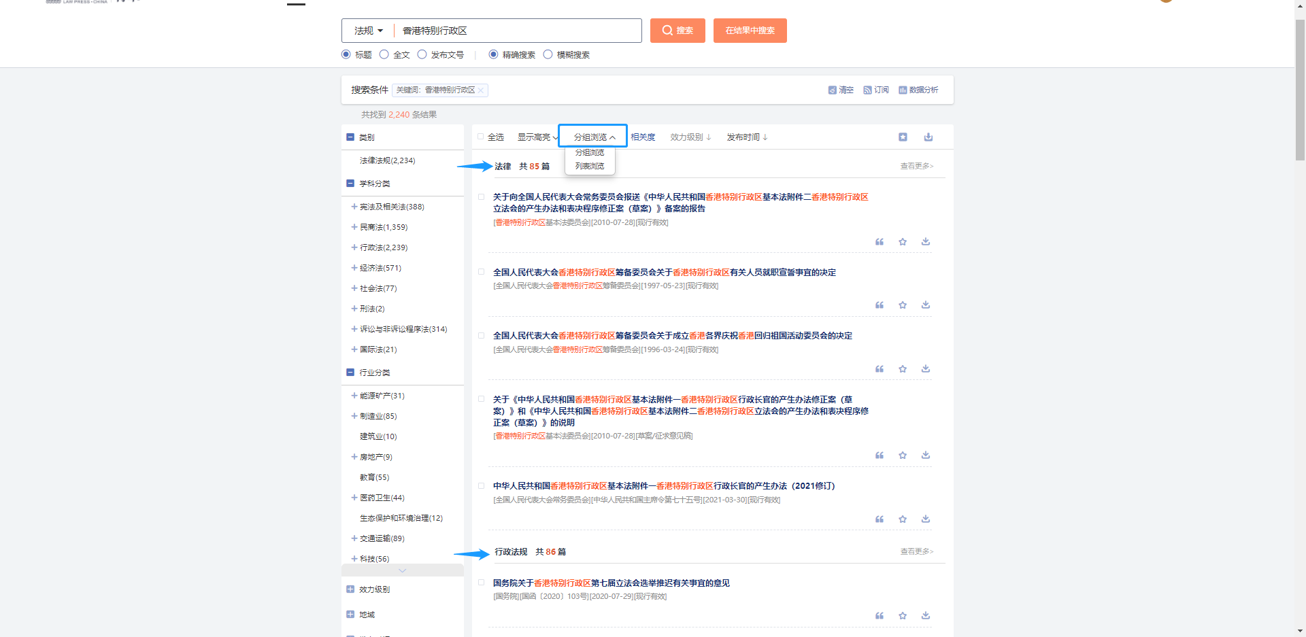Choose the 模糊搜索 fuzzy search option
This screenshot has width=1306, height=637.
[x=548, y=54]
